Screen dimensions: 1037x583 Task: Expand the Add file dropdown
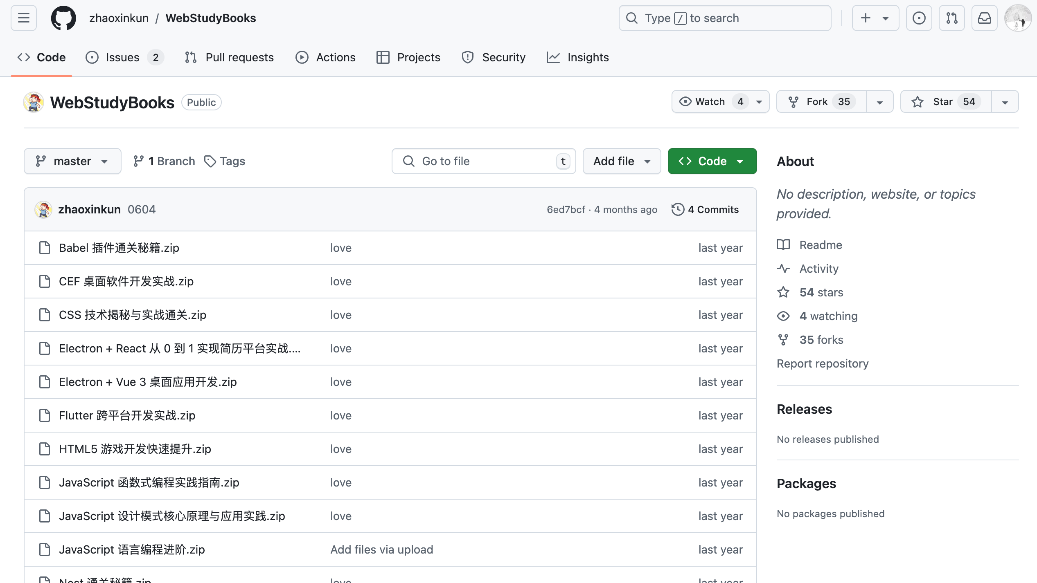(x=621, y=161)
